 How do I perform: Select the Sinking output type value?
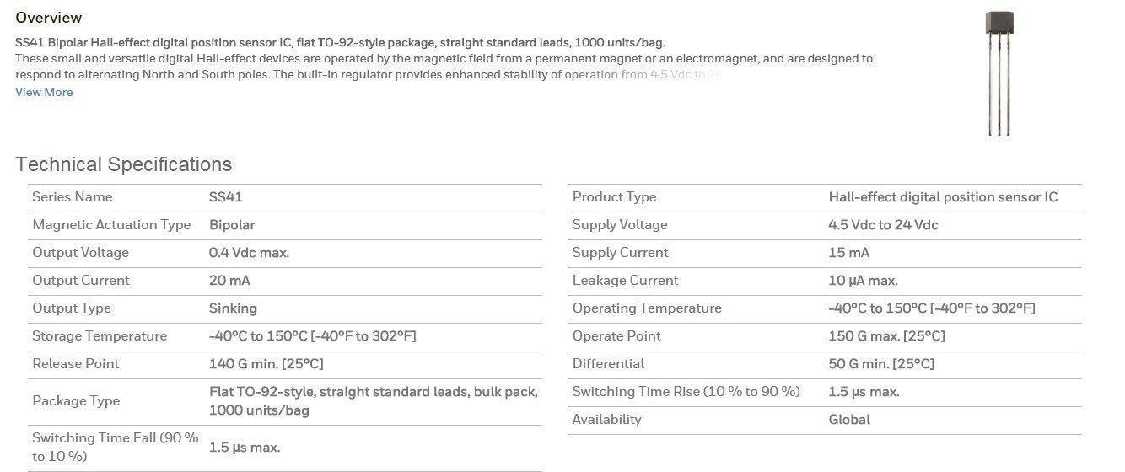[x=233, y=308]
